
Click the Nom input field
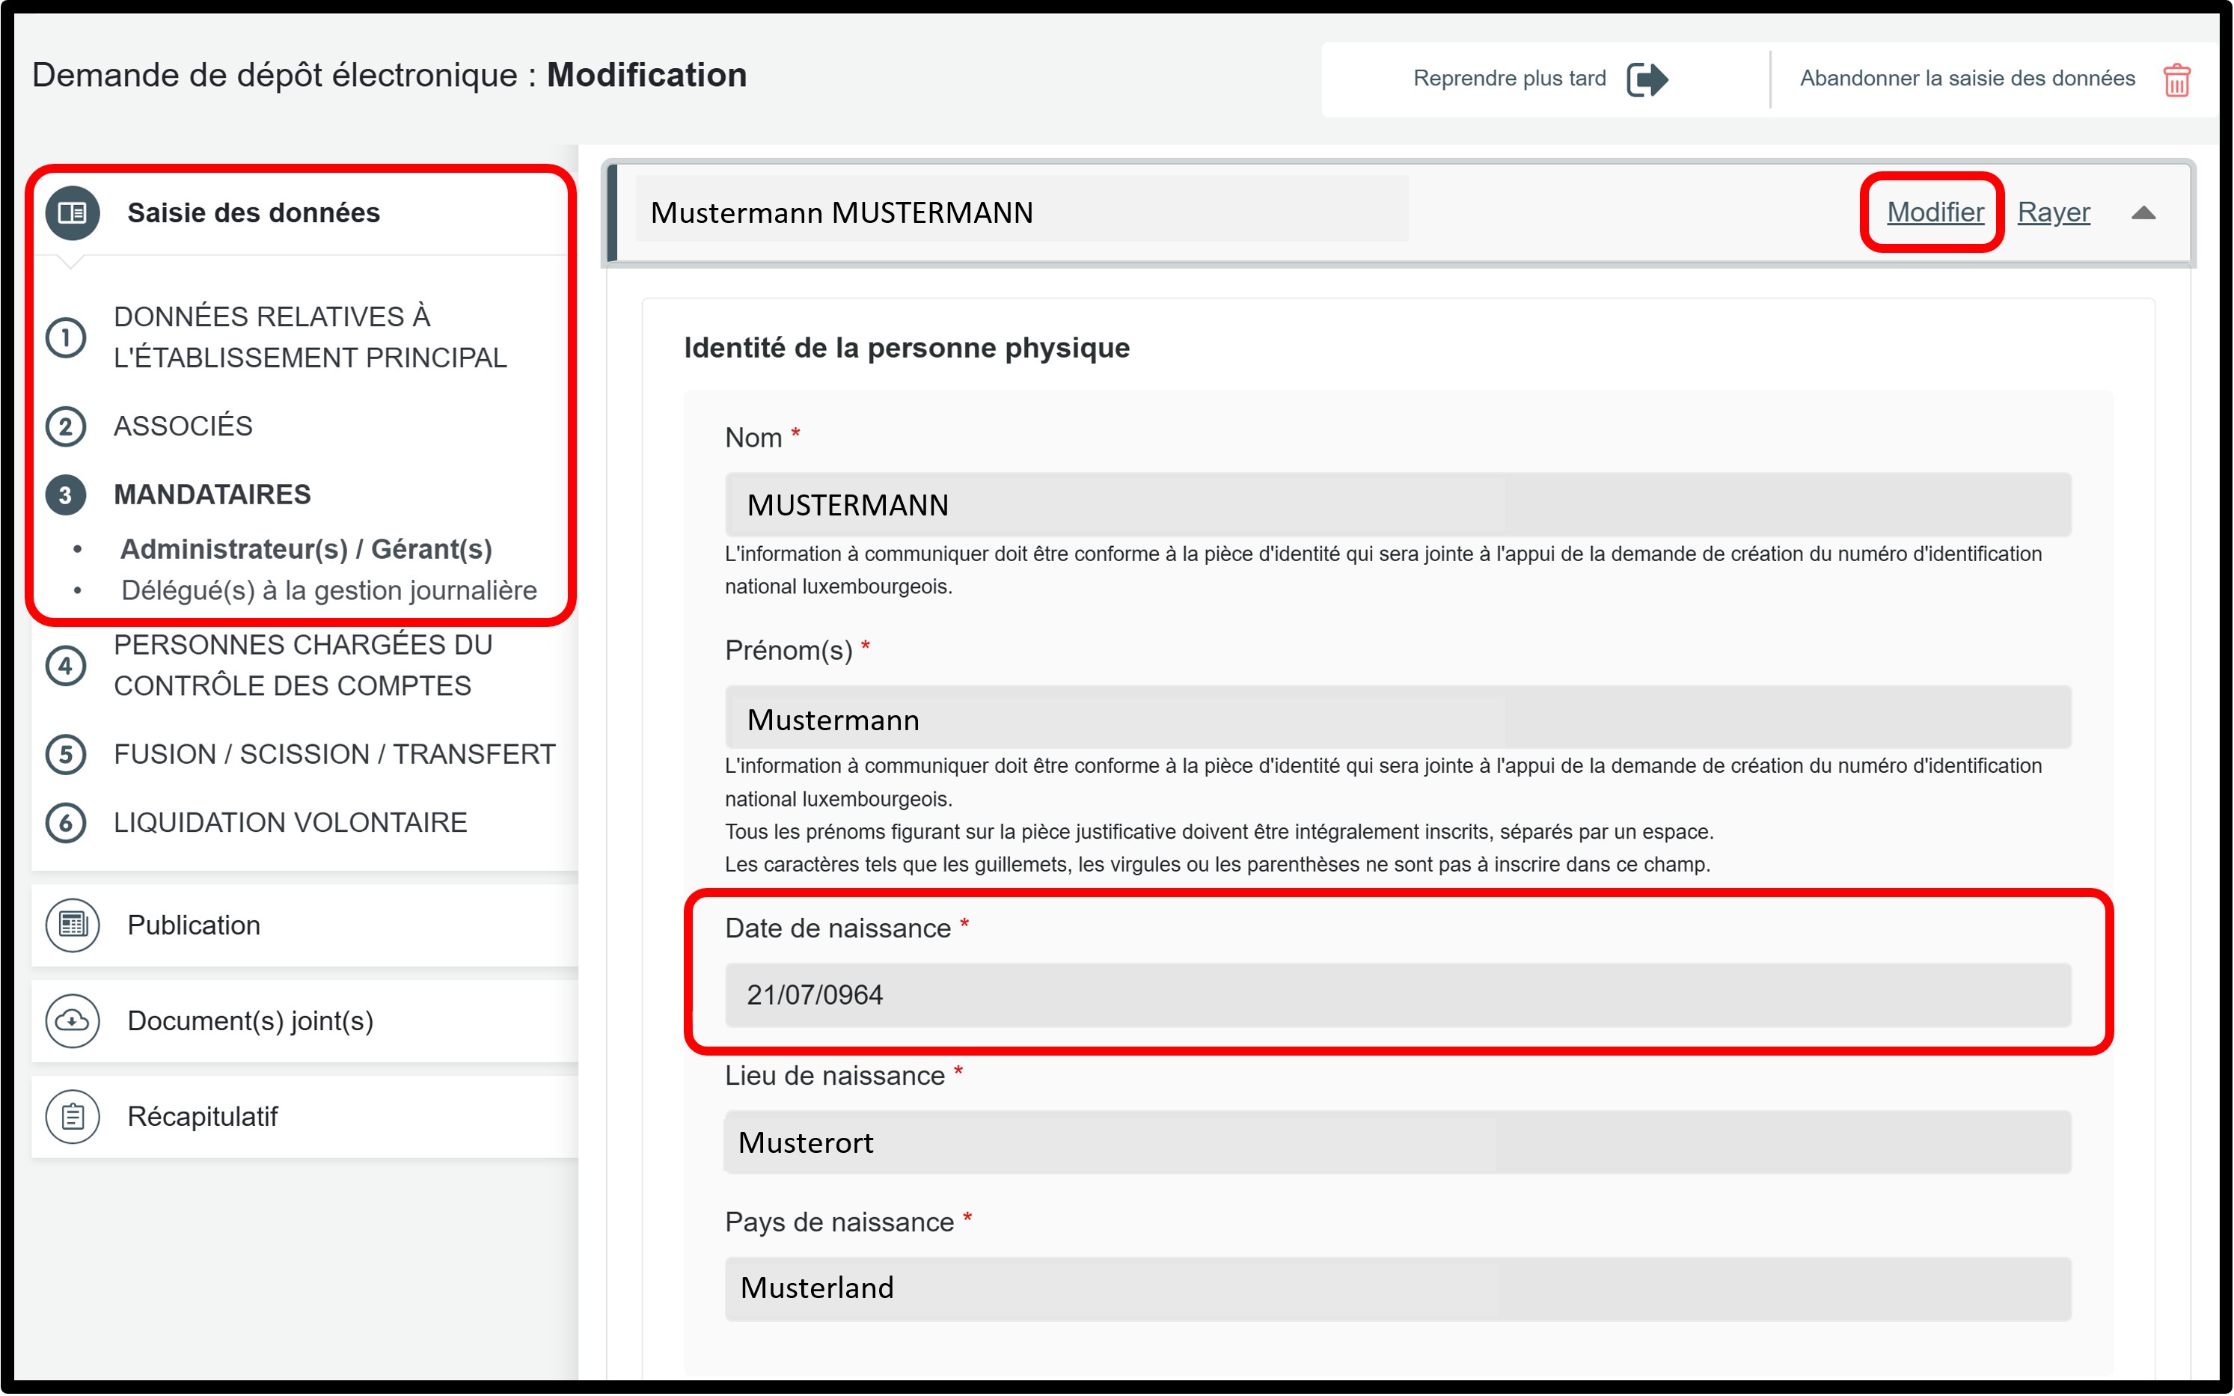1397,505
